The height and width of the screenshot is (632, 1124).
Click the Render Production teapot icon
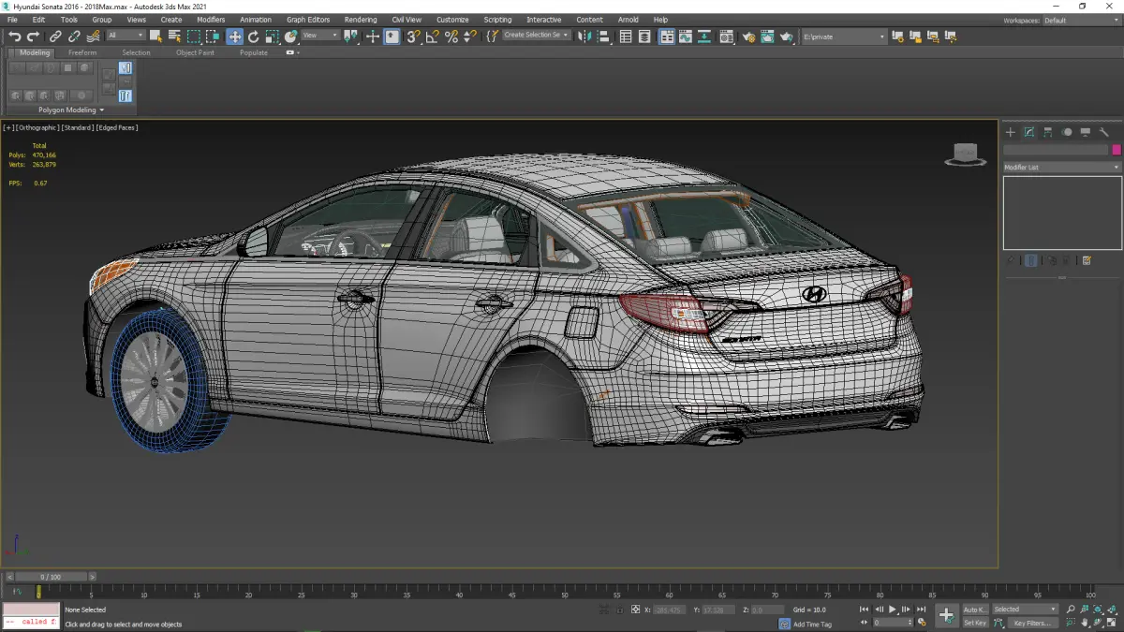pyautogui.click(x=786, y=37)
